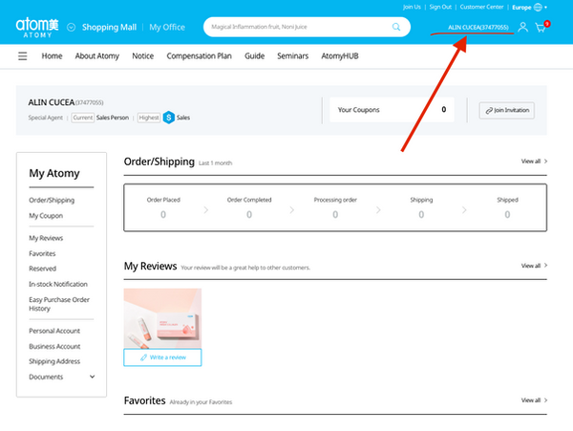
Task: Open Easy Purchase Order History
Action: [59, 304]
